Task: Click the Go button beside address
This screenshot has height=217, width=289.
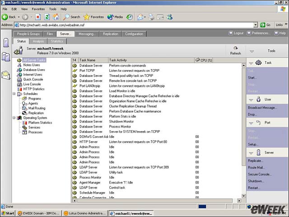Action: point(266,25)
